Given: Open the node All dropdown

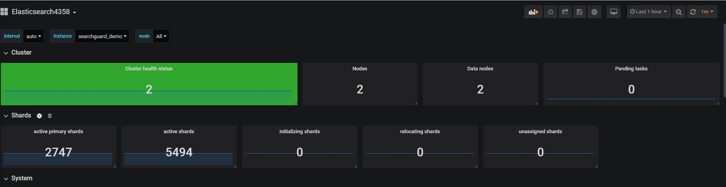Looking at the screenshot, I should (161, 36).
